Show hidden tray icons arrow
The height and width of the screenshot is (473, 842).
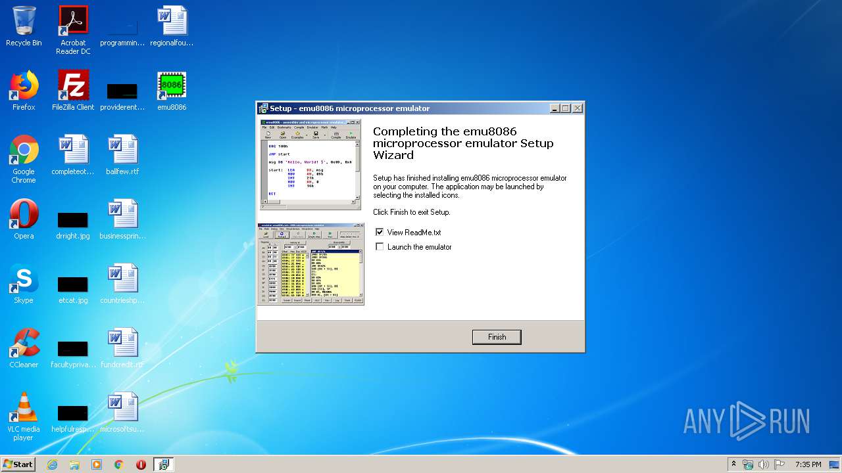(x=733, y=464)
